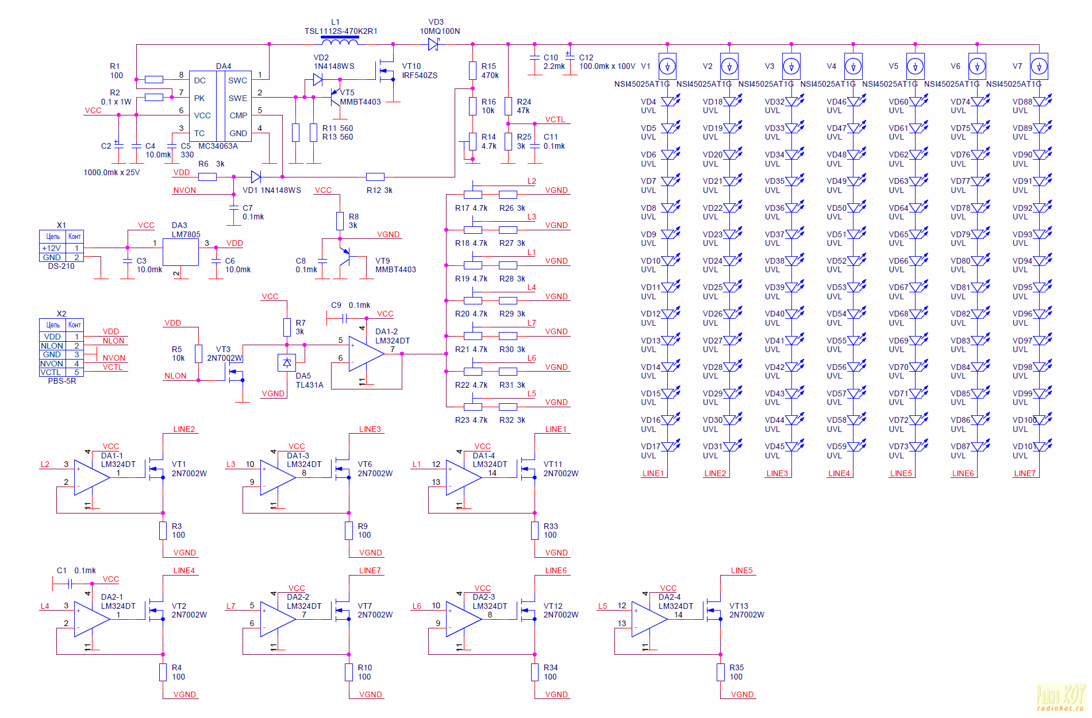Select the VT9 transistor symbol
Viewport: 1092px width, 718px height.
344,256
